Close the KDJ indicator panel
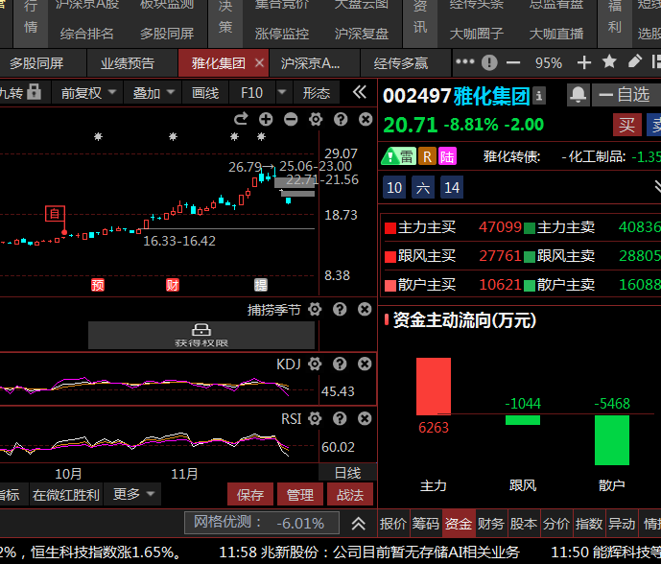 (365, 364)
